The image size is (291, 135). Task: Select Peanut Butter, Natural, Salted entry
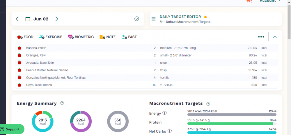click(146, 70)
